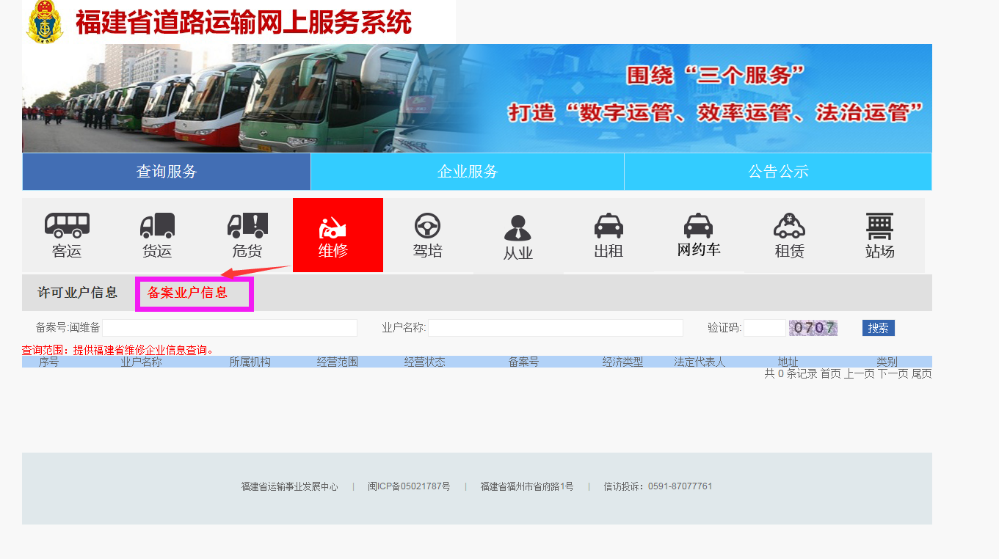Open the 客运 passenger transport category
The width and height of the screenshot is (999, 559).
click(x=67, y=235)
